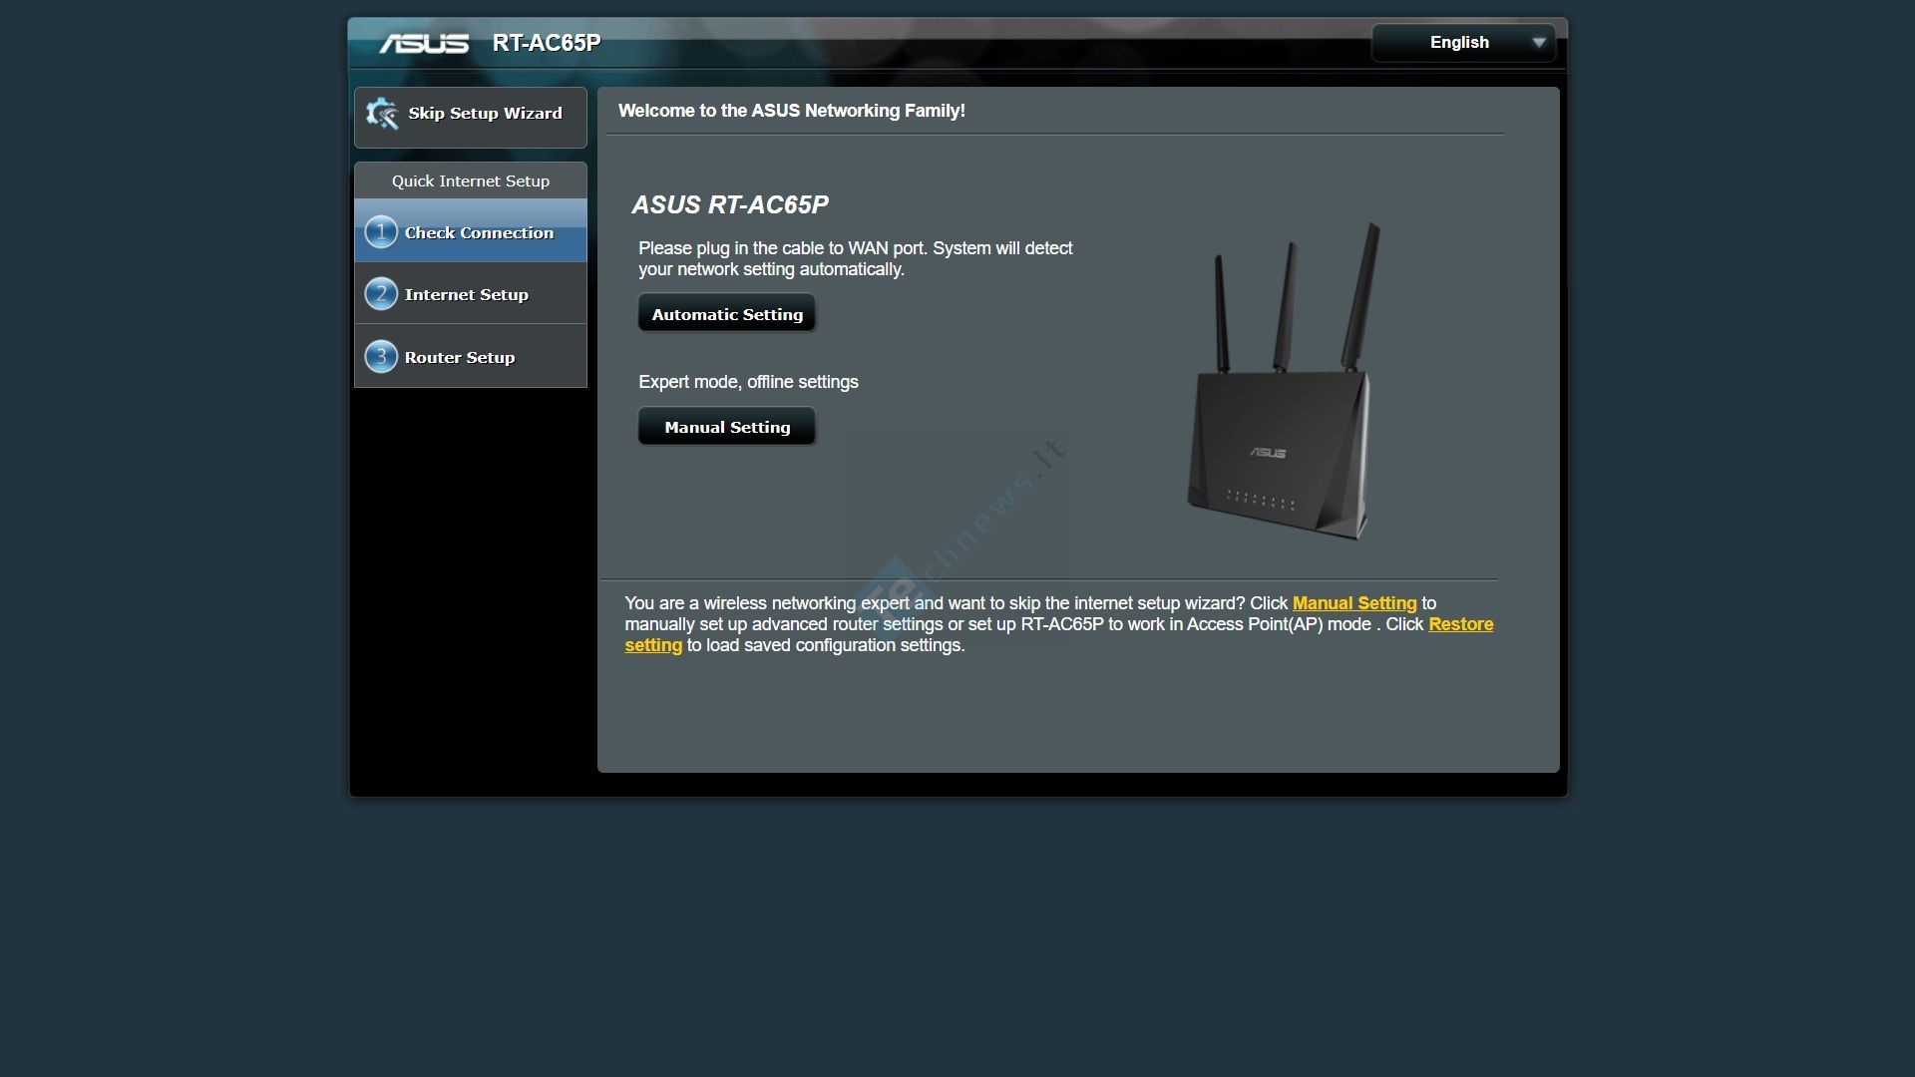Start Automatic Setting detection
Screen dimensions: 1915x1077
pos(727,314)
